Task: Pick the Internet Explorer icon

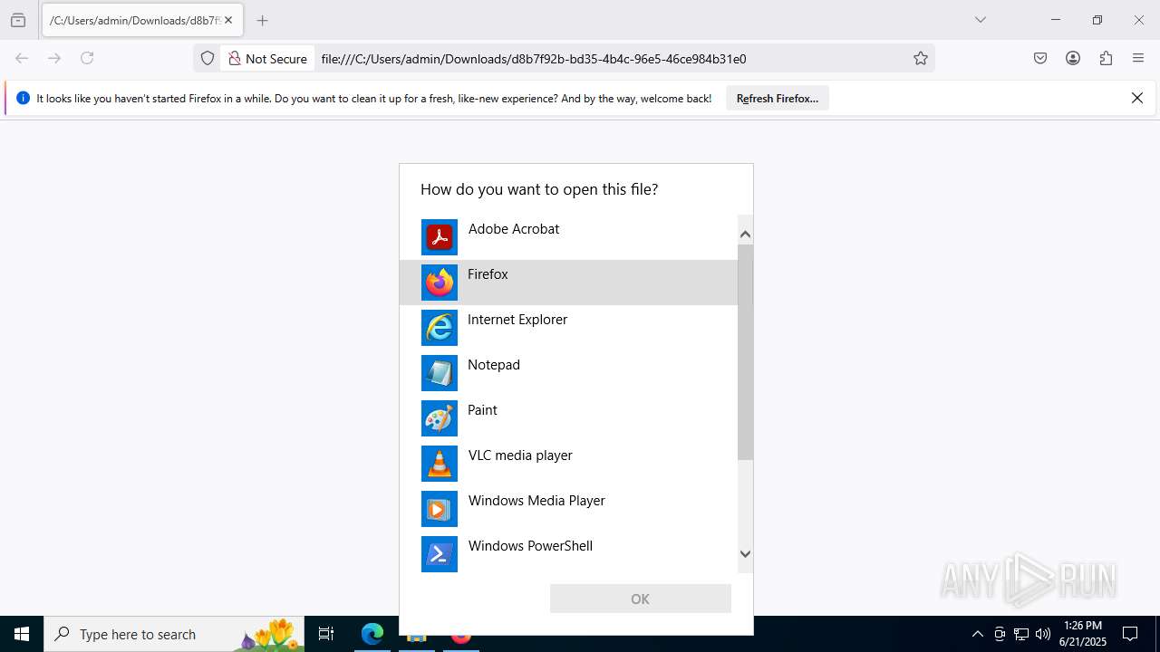Action: coord(440,328)
